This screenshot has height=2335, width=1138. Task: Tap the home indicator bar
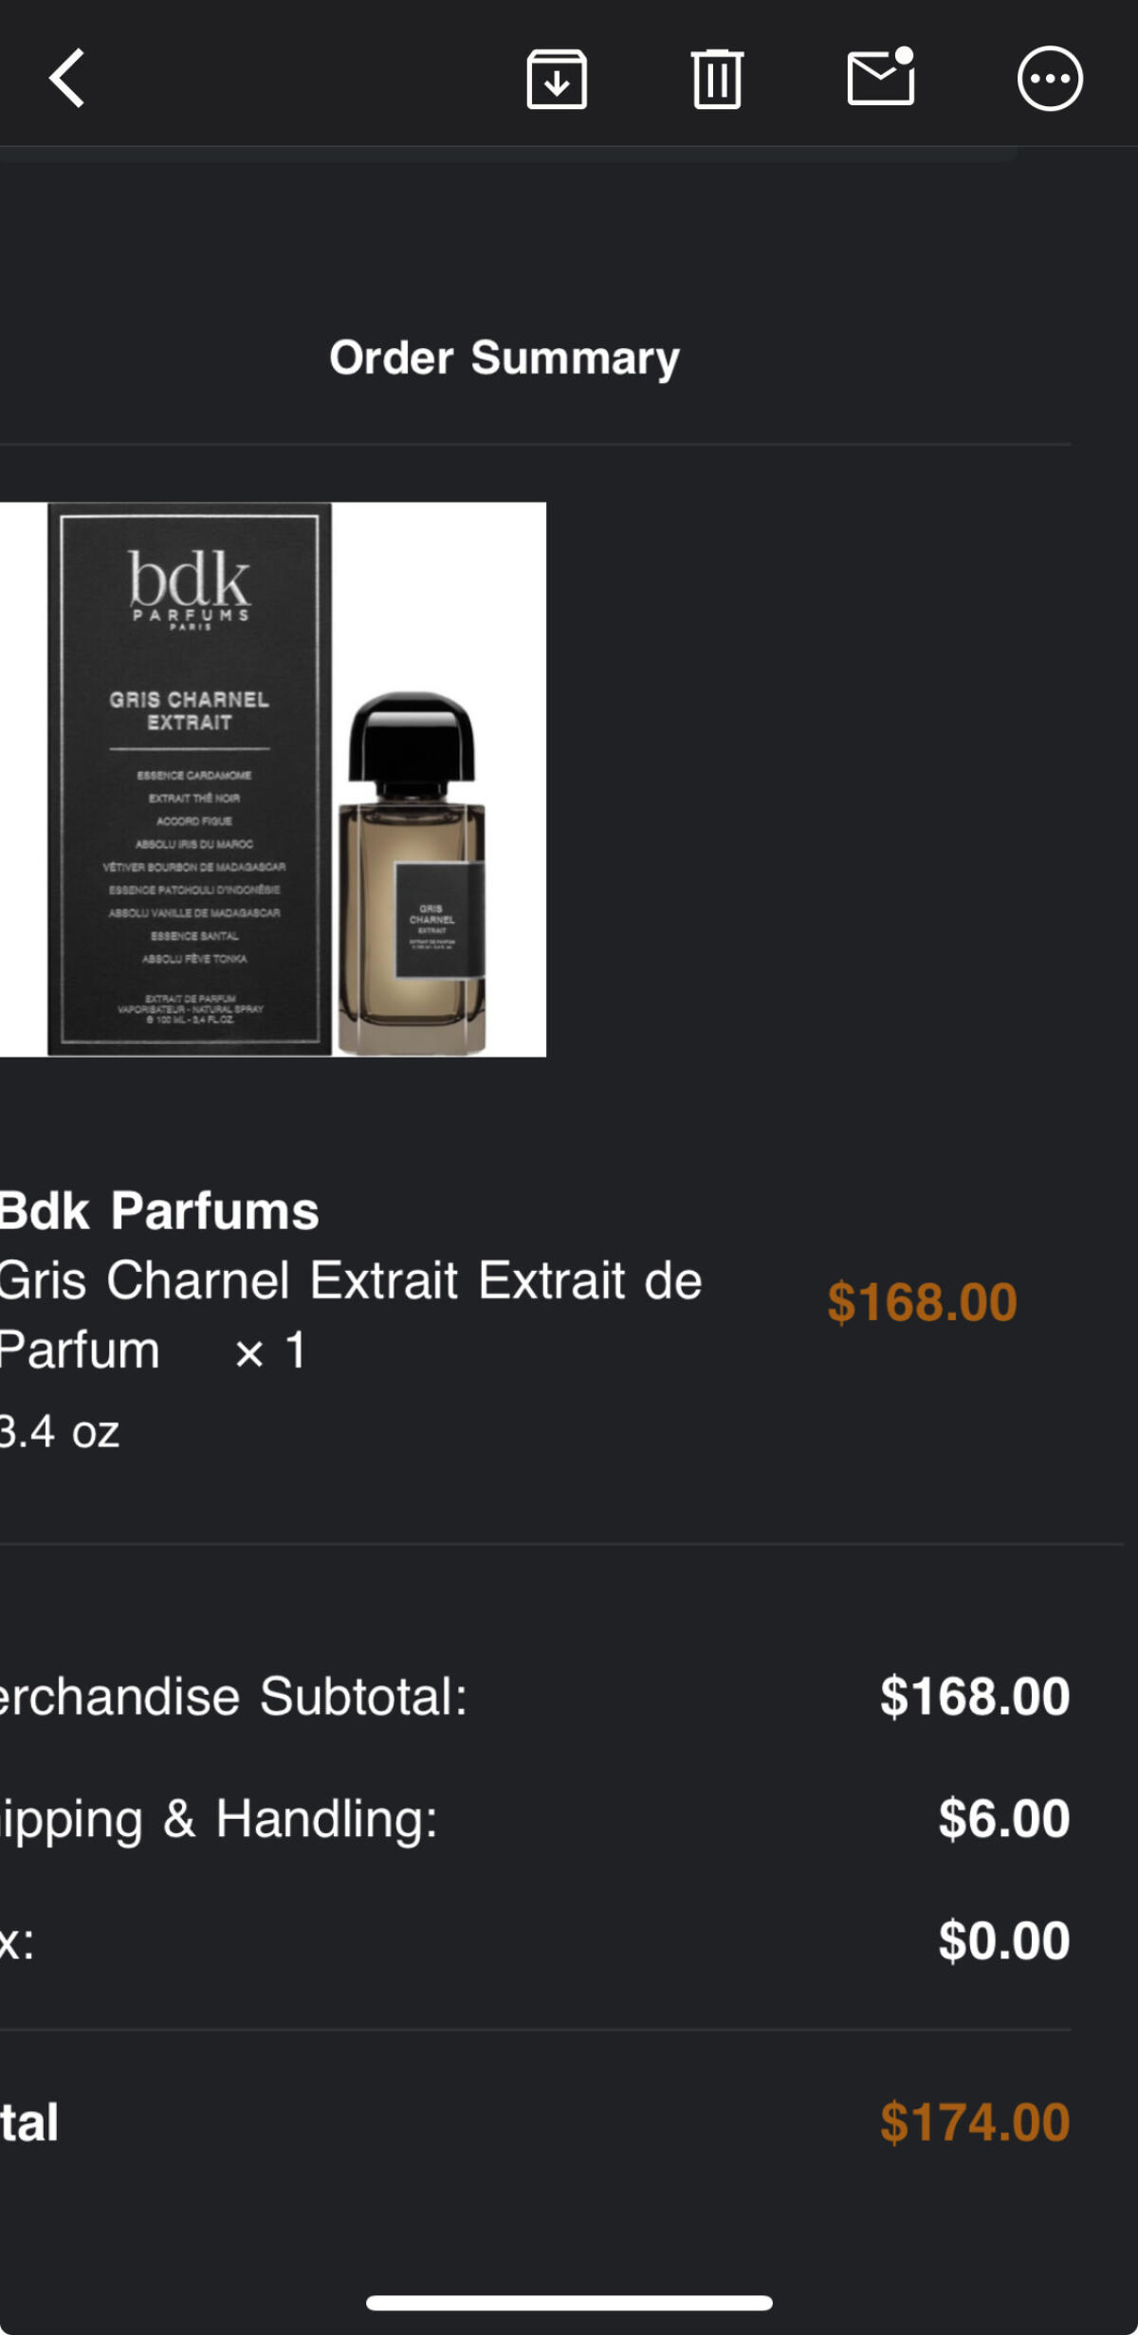tap(569, 2303)
